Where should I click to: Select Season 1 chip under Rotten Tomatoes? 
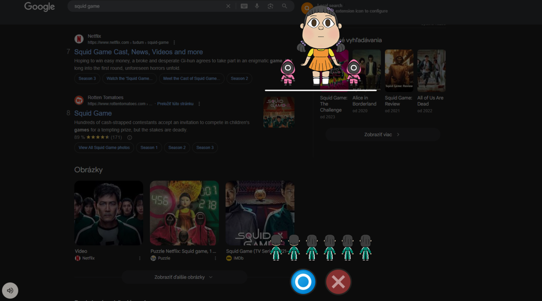(149, 148)
